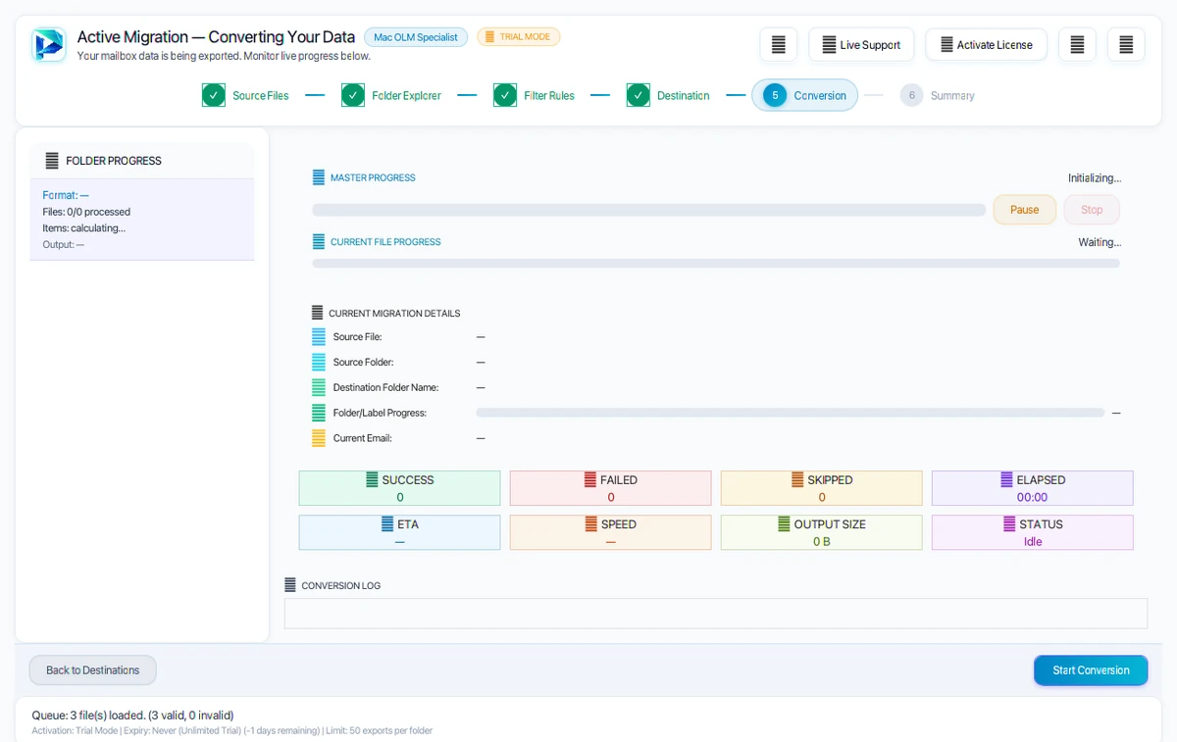
Task: Go to the Source Files step
Action: (245, 95)
